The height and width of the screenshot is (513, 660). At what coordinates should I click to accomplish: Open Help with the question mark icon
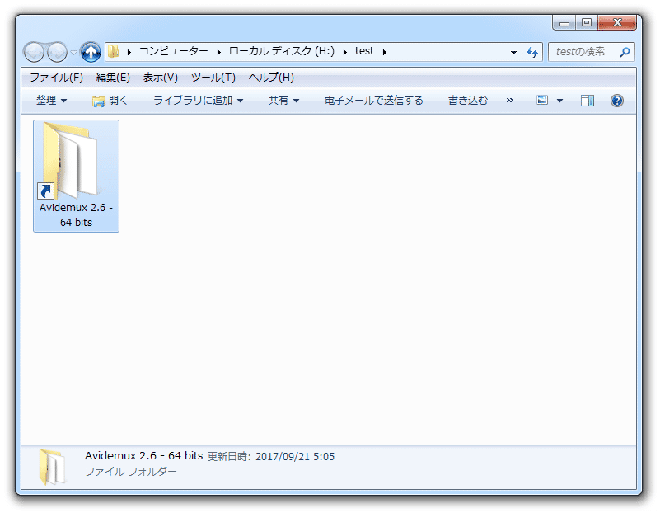tap(617, 101)
